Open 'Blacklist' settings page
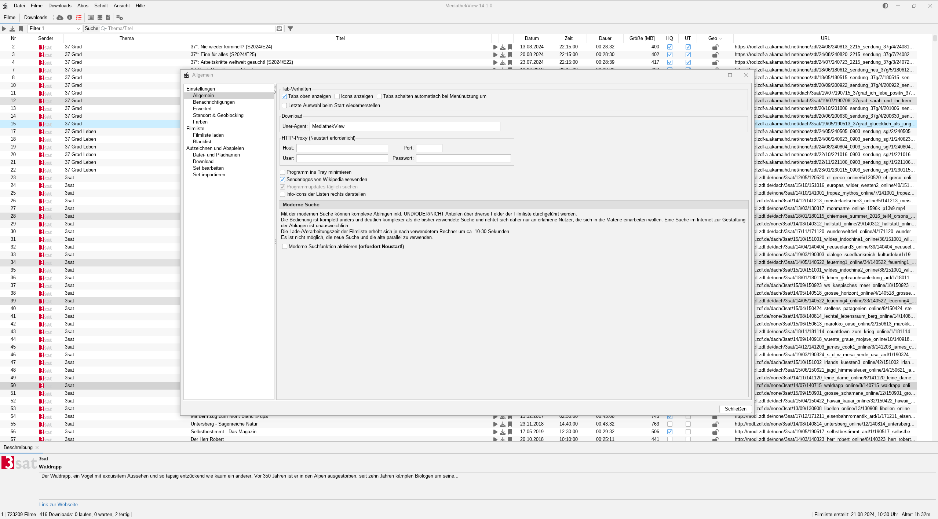 coord(202,142)
